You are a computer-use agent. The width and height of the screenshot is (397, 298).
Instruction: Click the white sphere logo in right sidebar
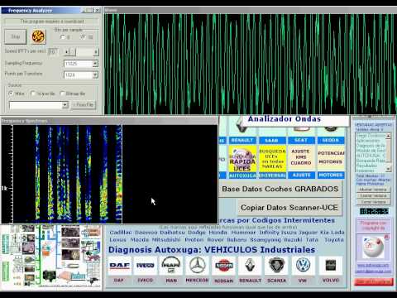click(373, 247)
